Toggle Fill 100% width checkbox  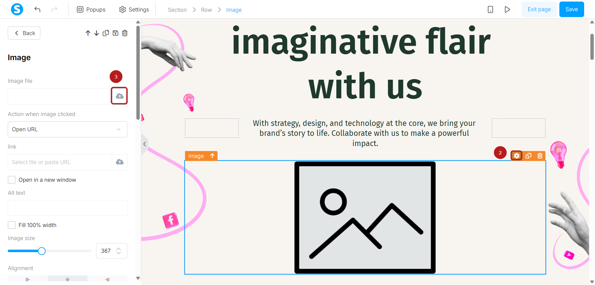point(11,225)
